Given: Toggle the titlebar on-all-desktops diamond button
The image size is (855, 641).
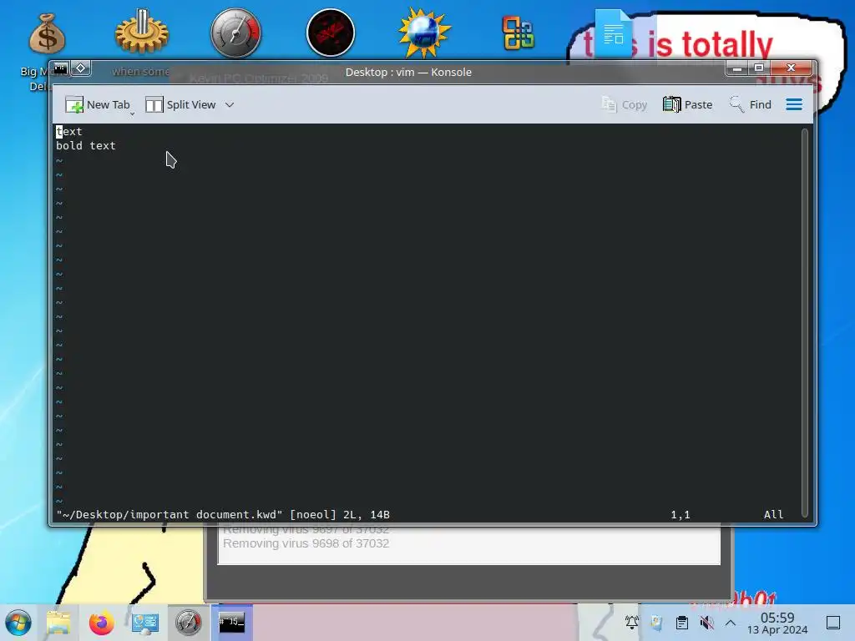Looking at the screenshot, I should click(x=81, y=68).
